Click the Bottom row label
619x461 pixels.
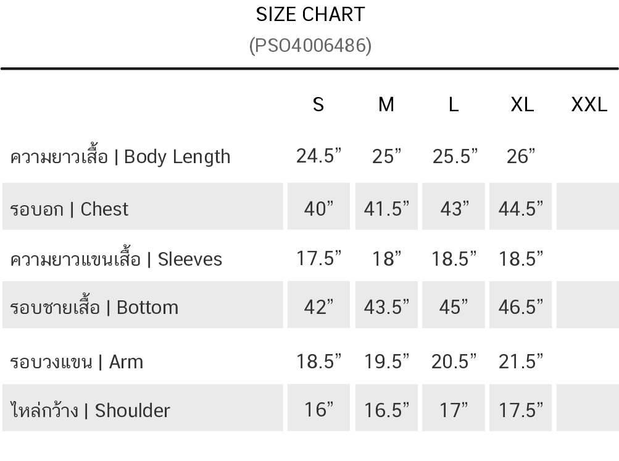click(94, 307)
